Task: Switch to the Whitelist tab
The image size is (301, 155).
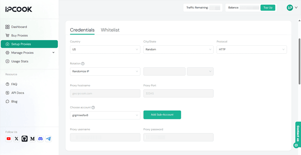Action: [x=110, y=30]
